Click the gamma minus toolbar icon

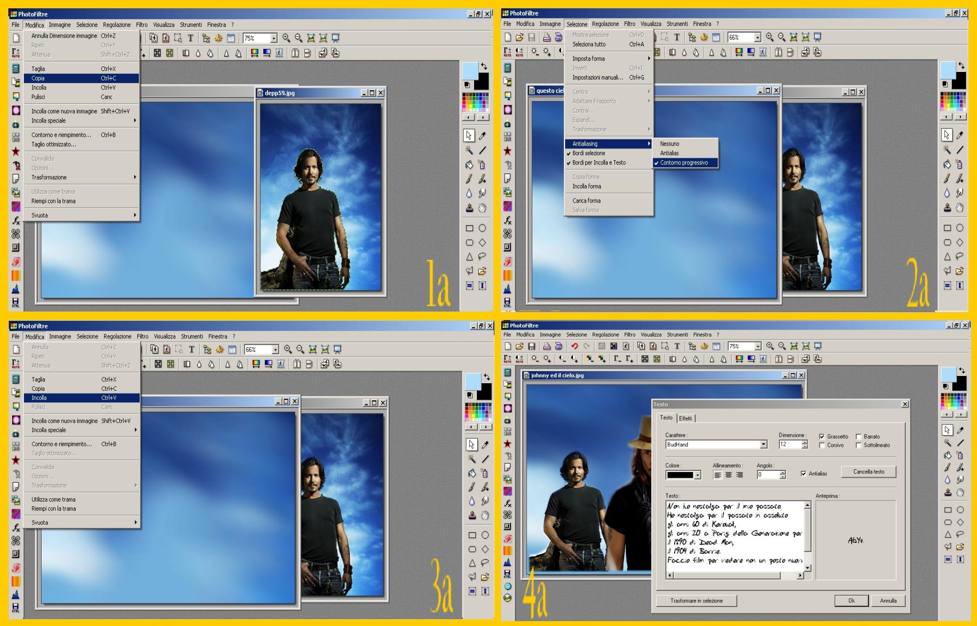pyautogui.click(x=617, y=359)
